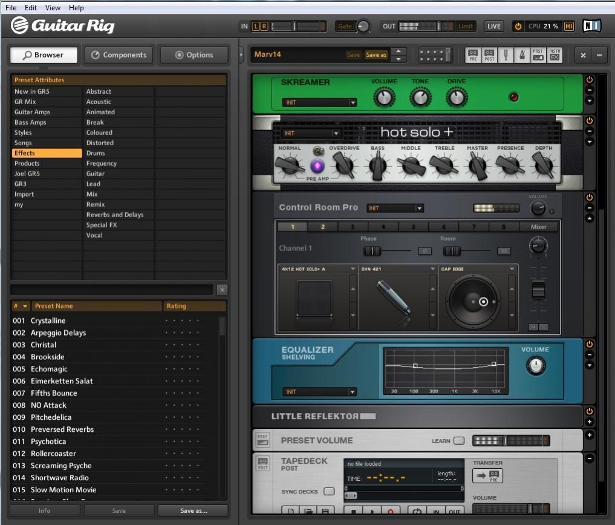Toggle the Master FX toolbar icon

click(554, 55)
